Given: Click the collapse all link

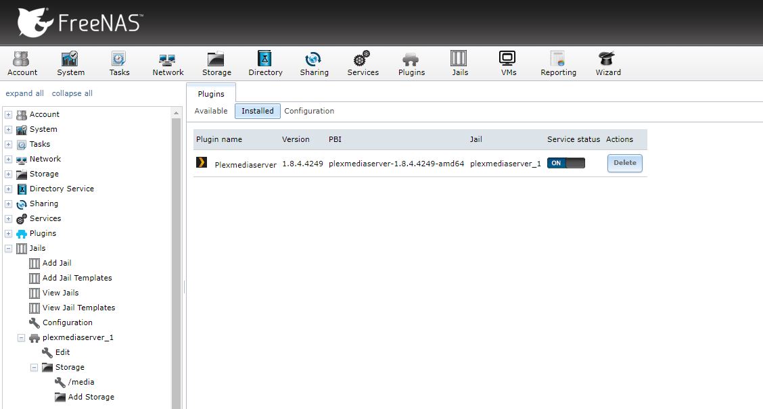Looking at the screenshot, I should tap(72, 93).
